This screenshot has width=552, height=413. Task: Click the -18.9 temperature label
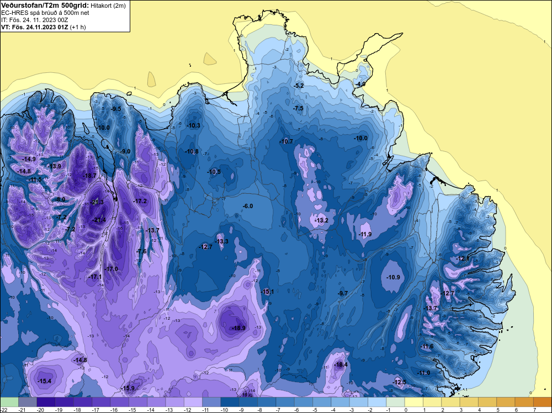point(238,328)
